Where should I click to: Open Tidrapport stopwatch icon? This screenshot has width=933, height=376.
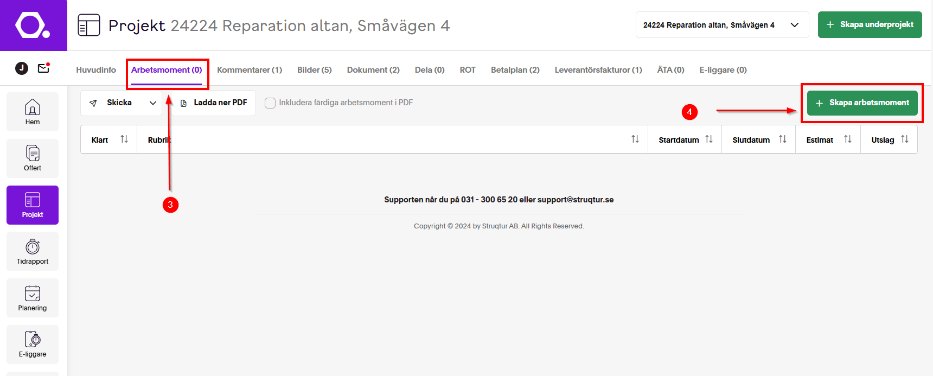click(x=33, y=251)
